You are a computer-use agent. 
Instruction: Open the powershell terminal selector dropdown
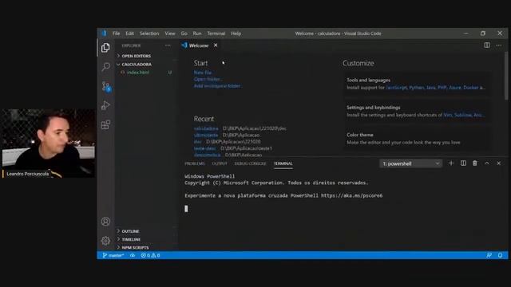pos(410,163)
